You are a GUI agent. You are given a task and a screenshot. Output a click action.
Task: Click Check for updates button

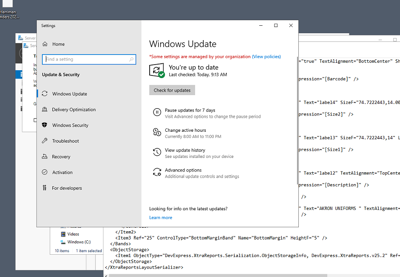[172, 90]
